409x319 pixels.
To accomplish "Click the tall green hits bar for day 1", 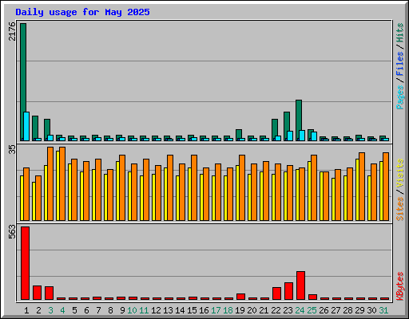I will coord(23,82).
